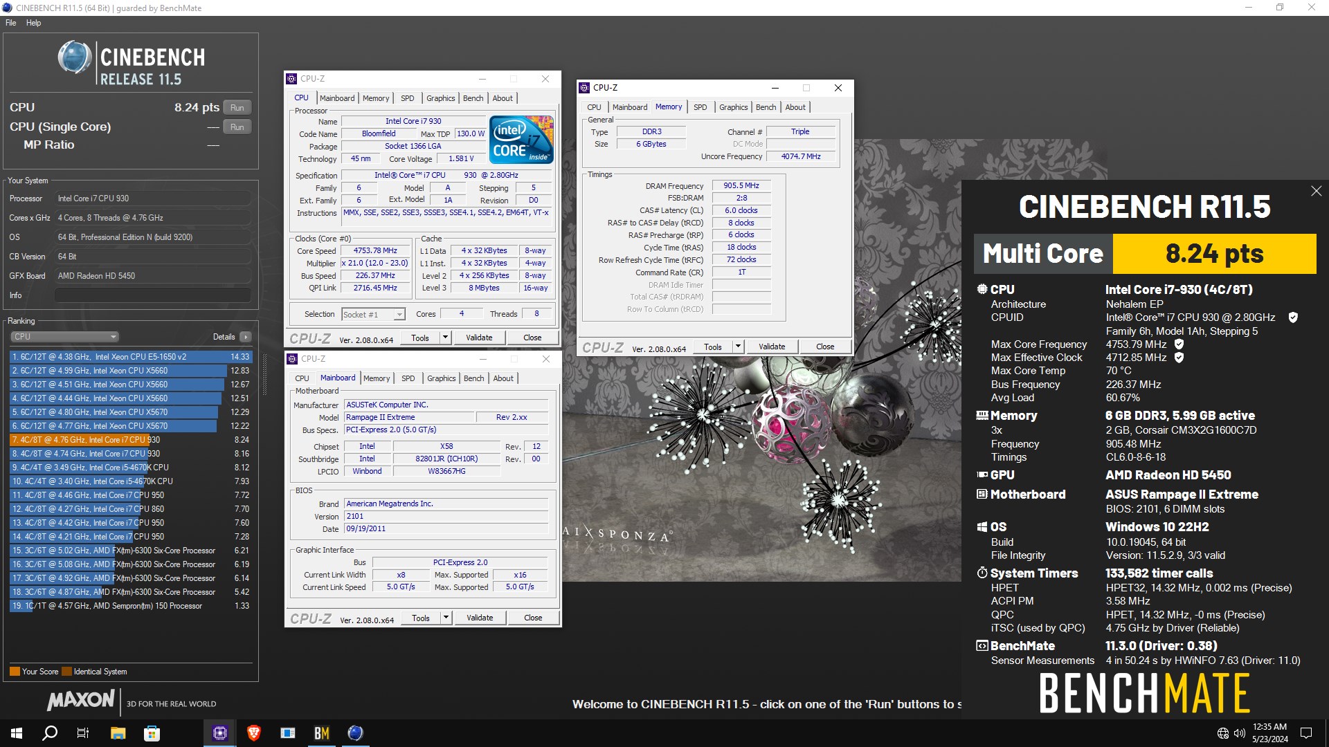Open Windows taskbar search
Screen dimensions: 1329x747
point(50,733)
